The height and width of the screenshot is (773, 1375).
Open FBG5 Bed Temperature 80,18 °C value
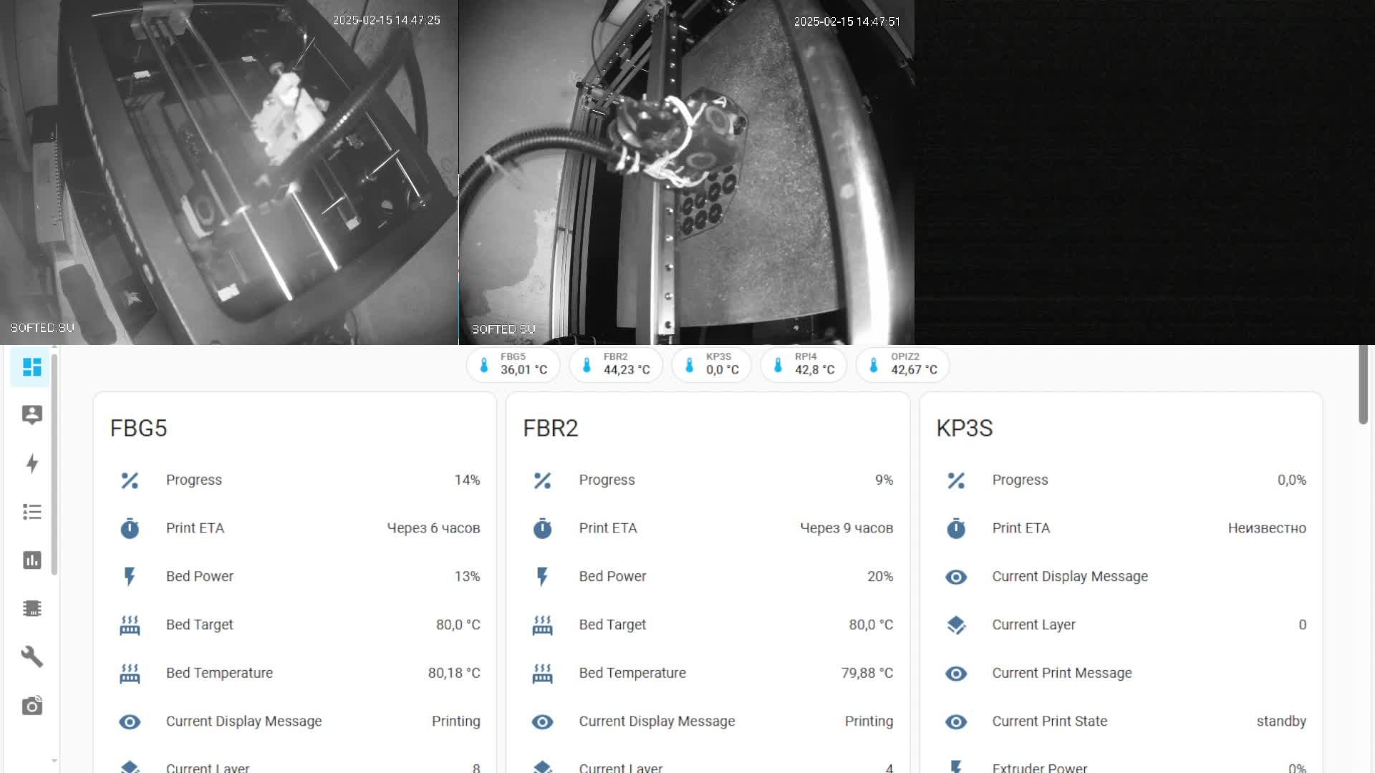tap(454, 673)
